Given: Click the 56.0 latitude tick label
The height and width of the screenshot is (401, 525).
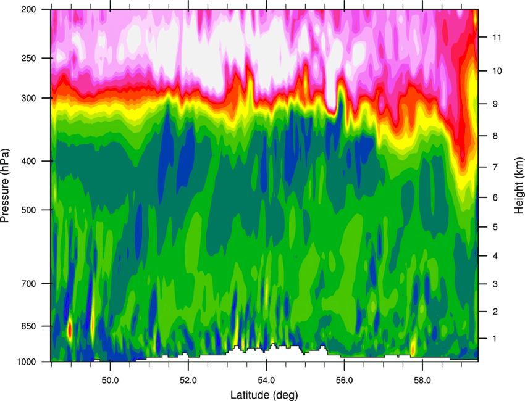Looking at the screenshot, I should click(x=344, y=380).
